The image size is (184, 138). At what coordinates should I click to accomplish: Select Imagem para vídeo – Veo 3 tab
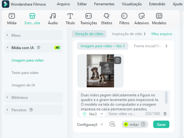tap(103, 46)
